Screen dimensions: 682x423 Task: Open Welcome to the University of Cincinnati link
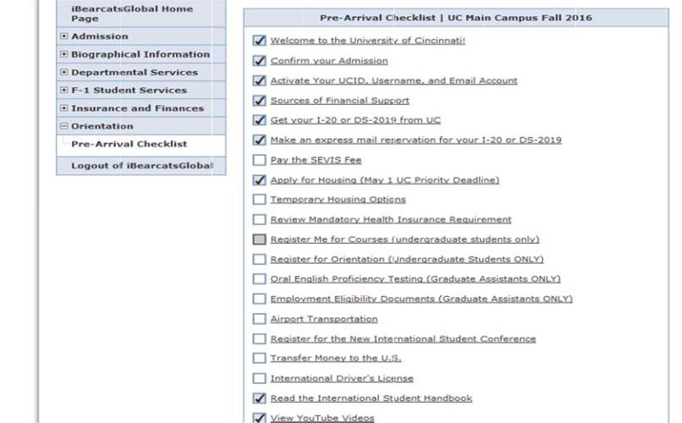[x=367, y=41]
